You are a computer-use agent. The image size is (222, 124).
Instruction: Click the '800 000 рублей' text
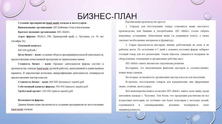[27, 50]
